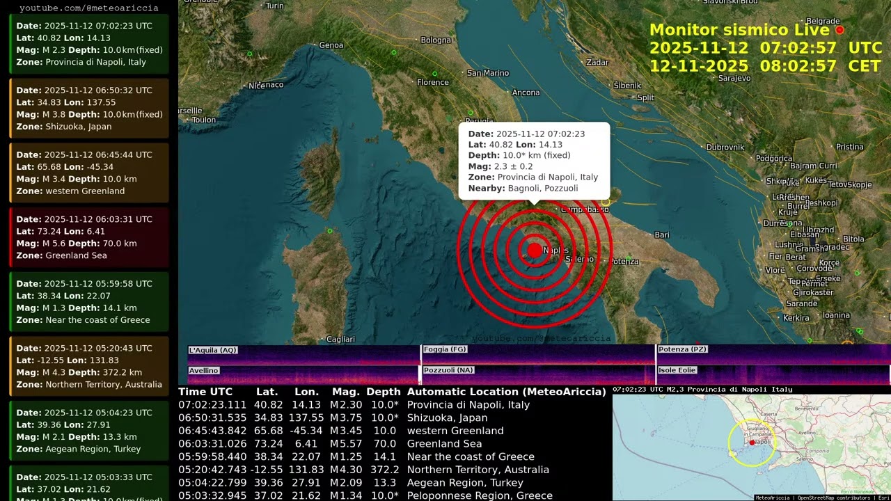891x501 pixels.
Task: Open the Provincia di Napoli event card
Action: click(x=89, y=43)
